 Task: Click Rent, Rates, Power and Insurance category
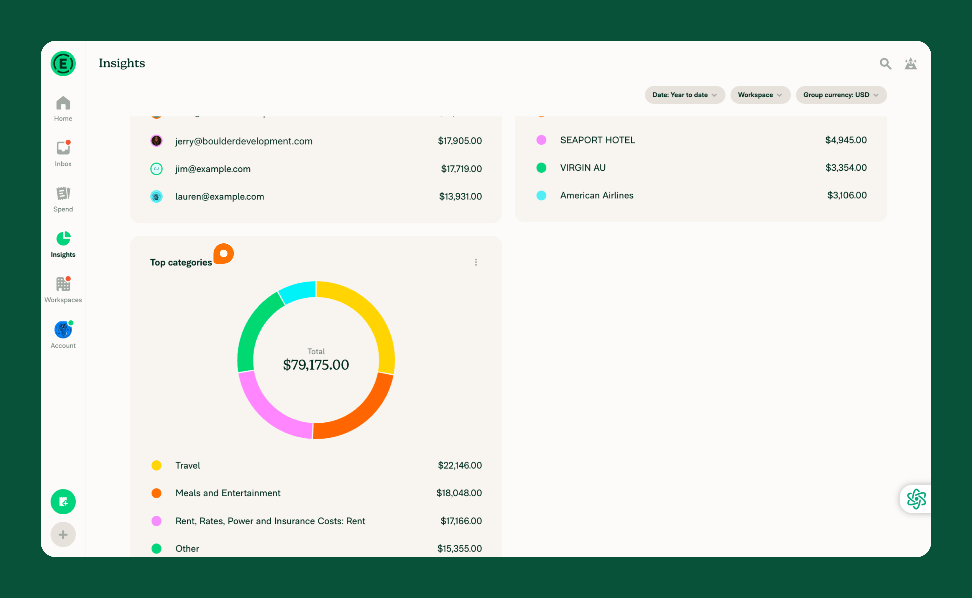pos(270,521)
